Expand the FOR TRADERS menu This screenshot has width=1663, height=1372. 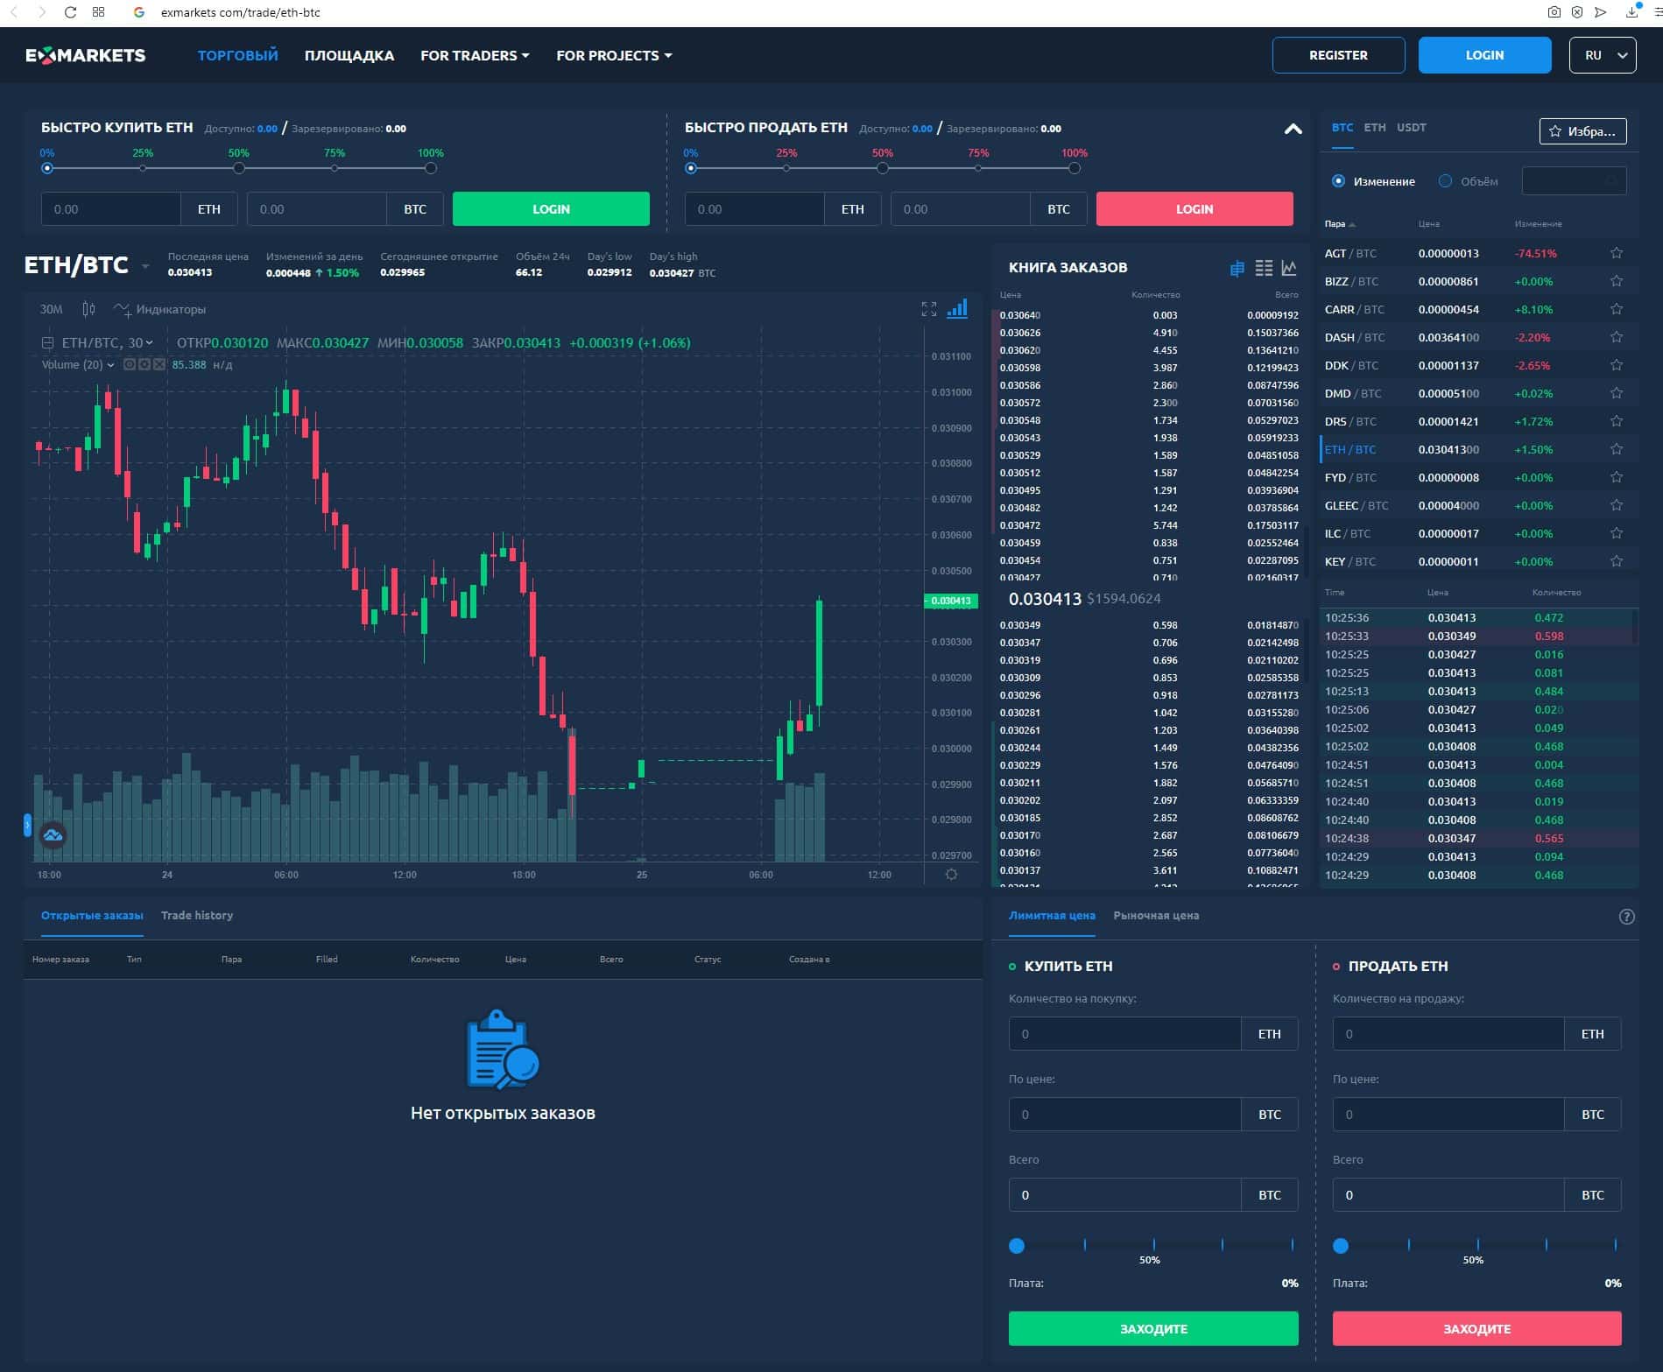pyautogui.click(x=475, y=55)
